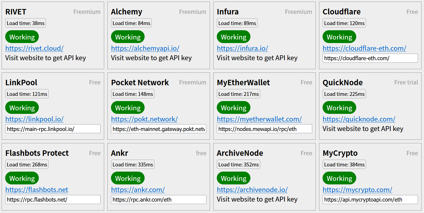Viewport: 424px width, 213px height.
Task: Open the https://rivet.cloud/ link
Action: click(34, 48)
